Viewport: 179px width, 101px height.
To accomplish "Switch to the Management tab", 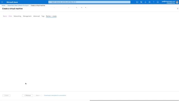I will pos(27,16).
